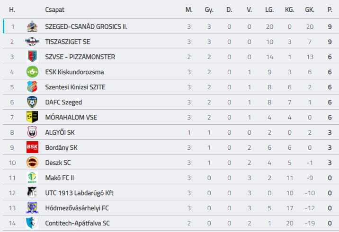This screenshot has width=339, height=232.
Task: Click the Contitech-Apátfalva SC crest
Action: click(32, 223)
